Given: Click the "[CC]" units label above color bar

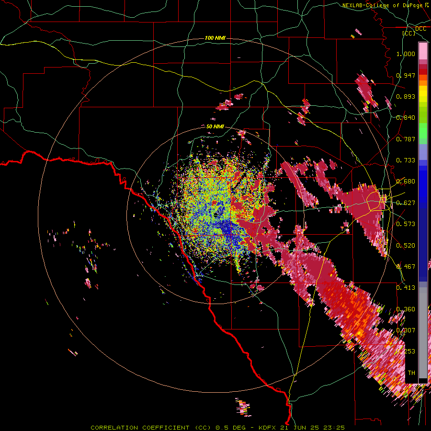Looking at the screenshot, I should (x=409, y=33).
